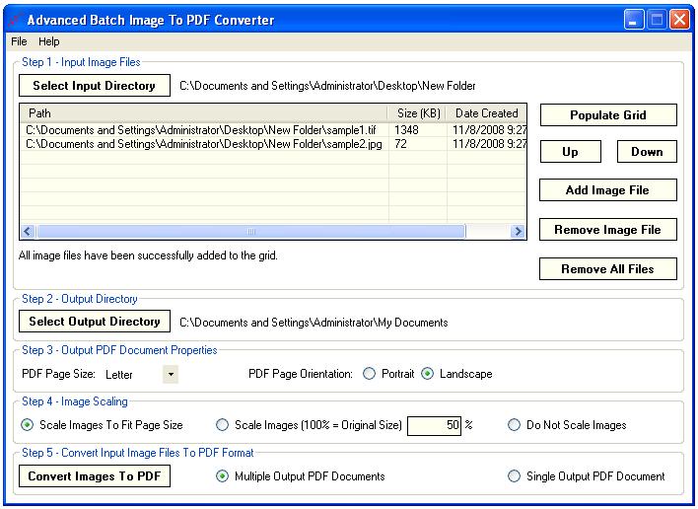Screen dimensions: 698x509
Task: Click the left scroll arrow of file grid
Action: (28, 231)
